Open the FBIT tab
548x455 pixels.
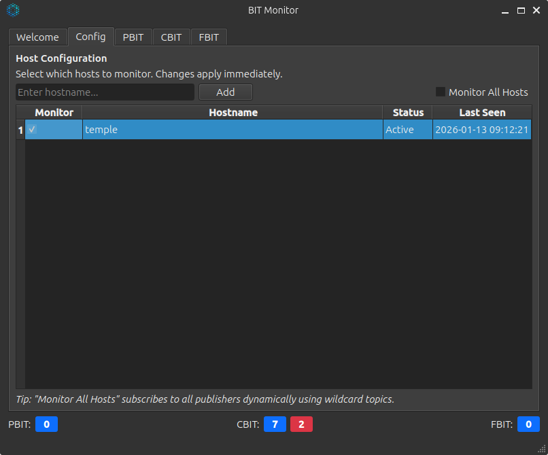[209, 37]
